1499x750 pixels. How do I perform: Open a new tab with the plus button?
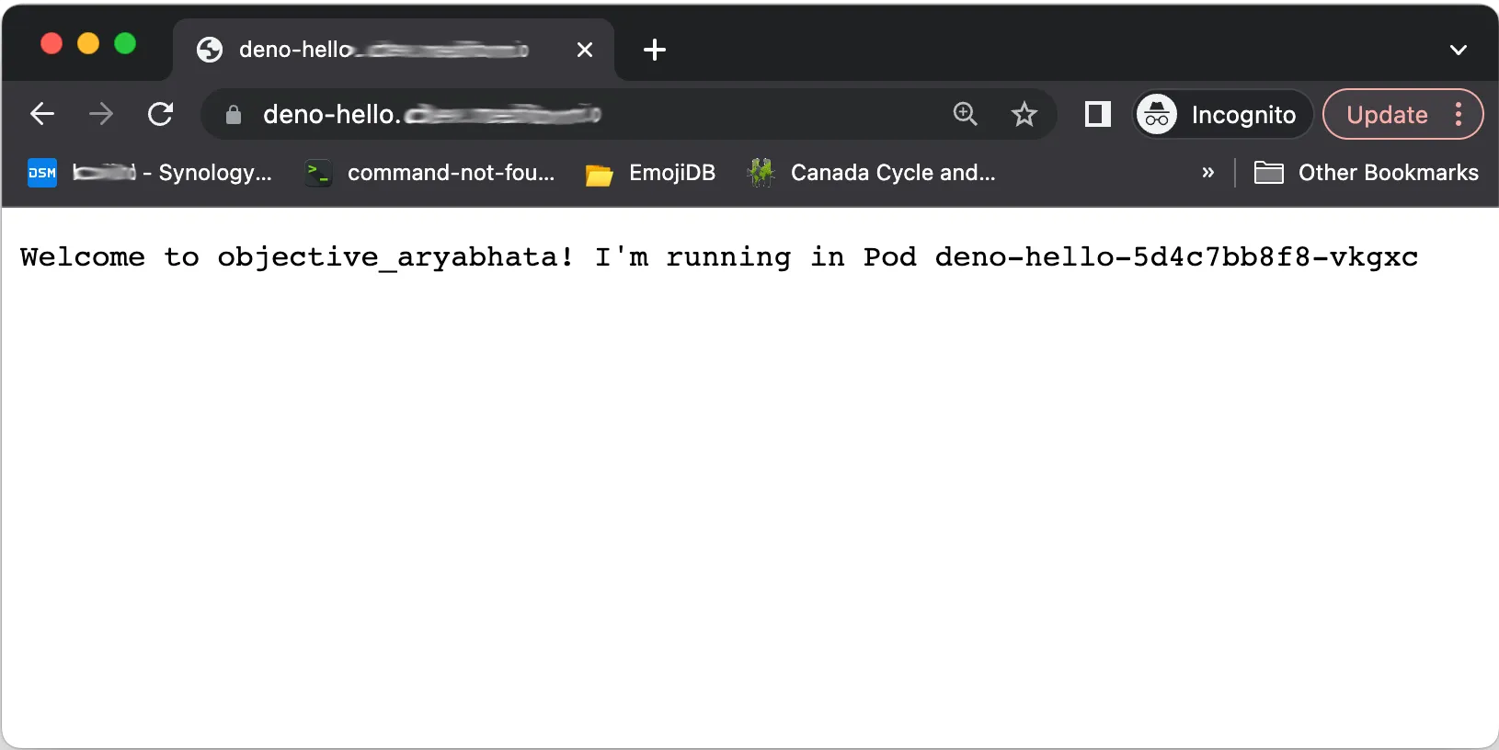(655, 50)
